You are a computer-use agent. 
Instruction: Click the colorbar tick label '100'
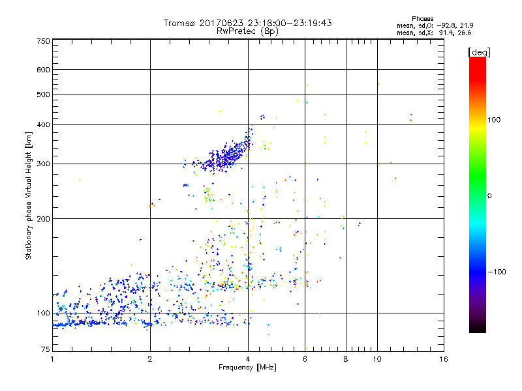[494, 120]
